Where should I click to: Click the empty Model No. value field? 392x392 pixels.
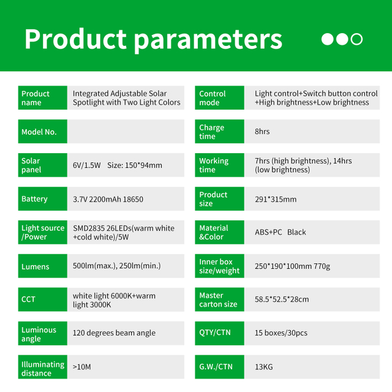(x=126, y=132)
